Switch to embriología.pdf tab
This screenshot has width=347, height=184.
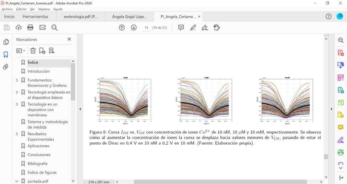pos(81,17)
